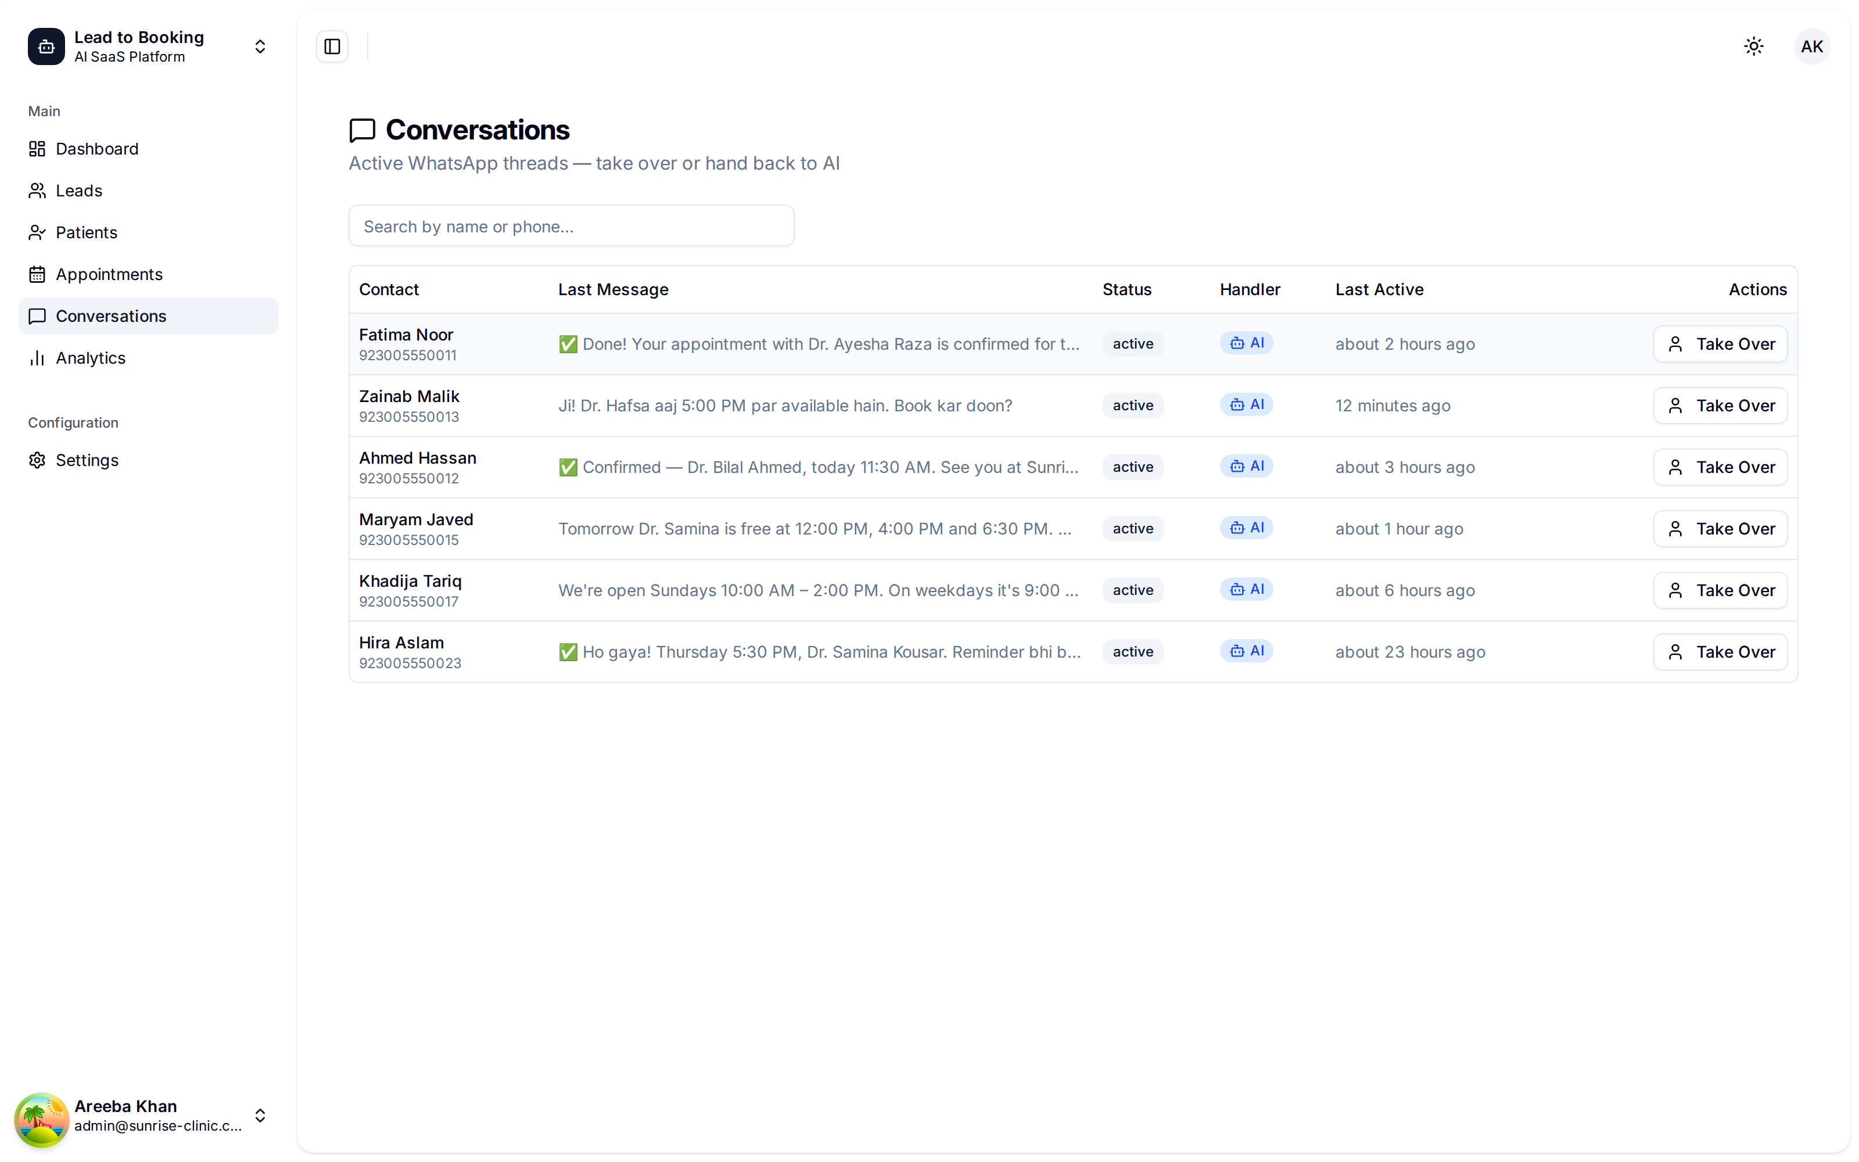Click Hira Aslam's contact name
Viewport: 1859px width, 1162px height.
(x=401, y=641)
